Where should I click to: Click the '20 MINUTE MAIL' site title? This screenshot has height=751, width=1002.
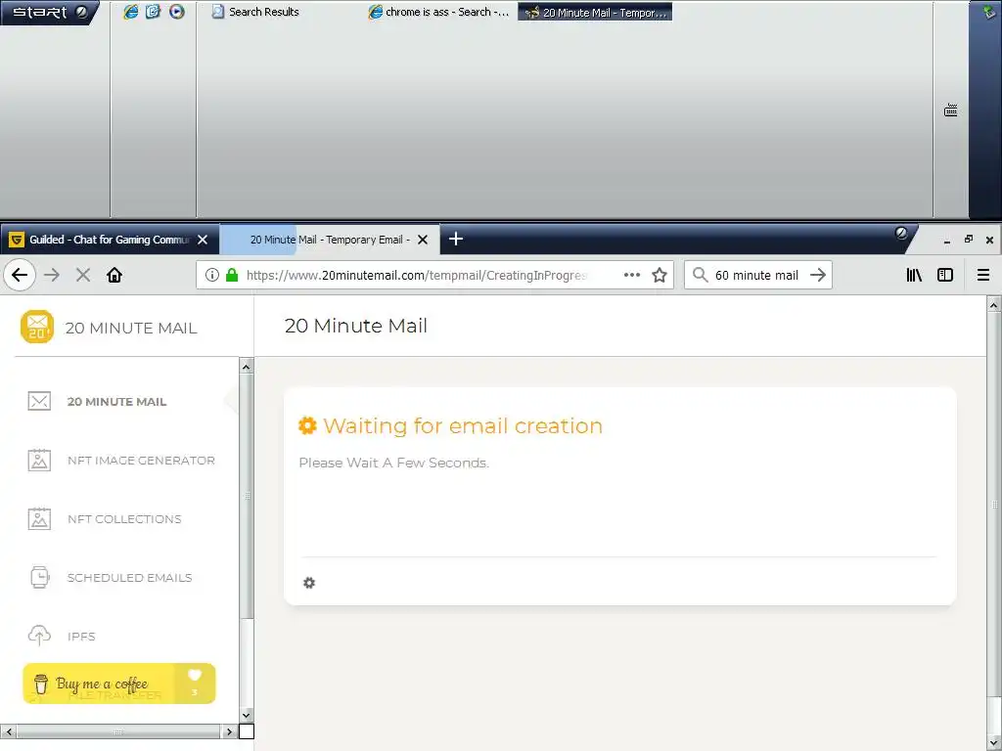click(131, 329)
